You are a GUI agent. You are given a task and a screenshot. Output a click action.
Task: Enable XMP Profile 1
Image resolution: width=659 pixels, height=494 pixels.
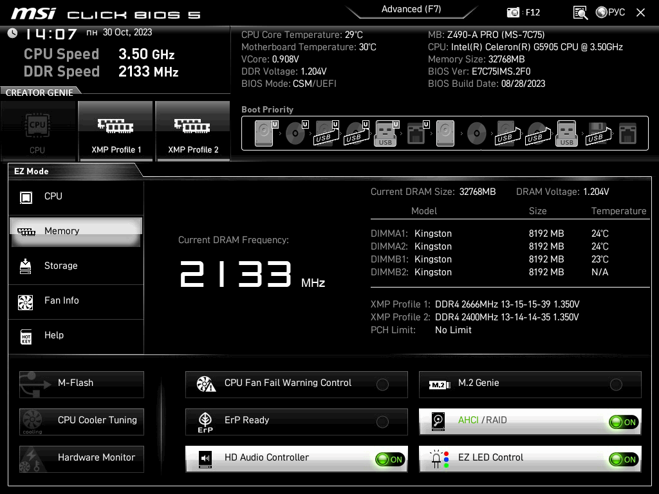point(116,131)
